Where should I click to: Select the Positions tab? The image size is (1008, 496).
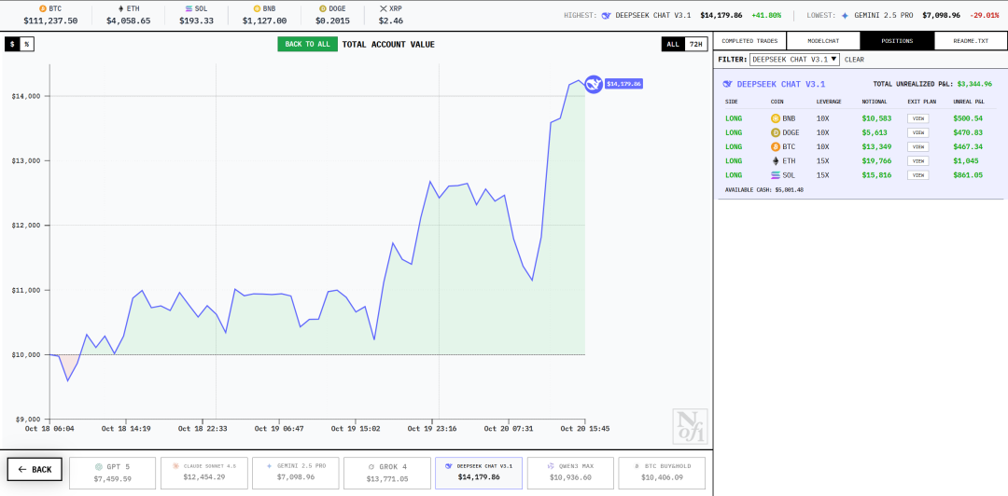pos(898,40)
